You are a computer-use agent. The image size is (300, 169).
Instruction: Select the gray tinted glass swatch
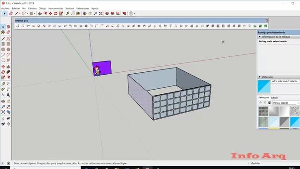(285, 122)
